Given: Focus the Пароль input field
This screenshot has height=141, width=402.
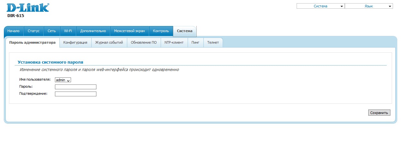Looking at the screenshot, I should [x=76, y=87].
